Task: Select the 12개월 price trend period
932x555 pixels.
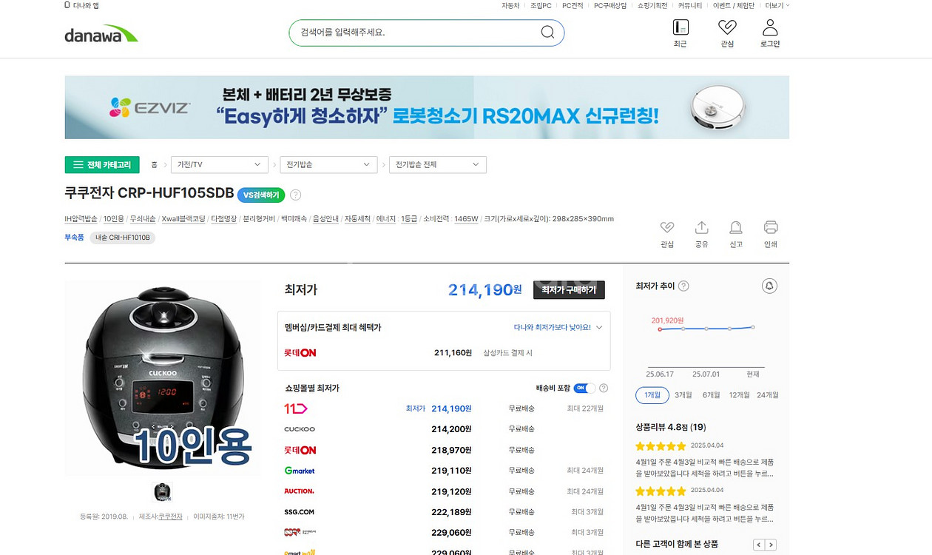Action: click(739, 395)
